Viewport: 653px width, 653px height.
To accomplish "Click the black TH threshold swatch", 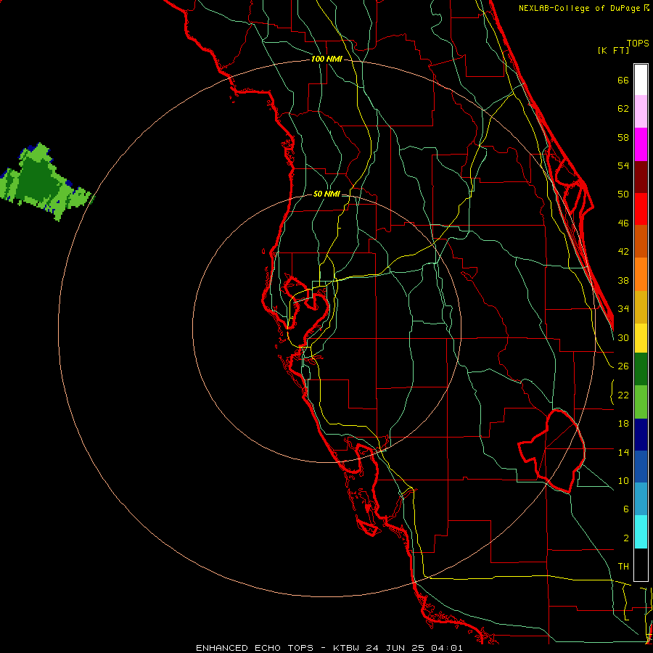I will [641, 564].
